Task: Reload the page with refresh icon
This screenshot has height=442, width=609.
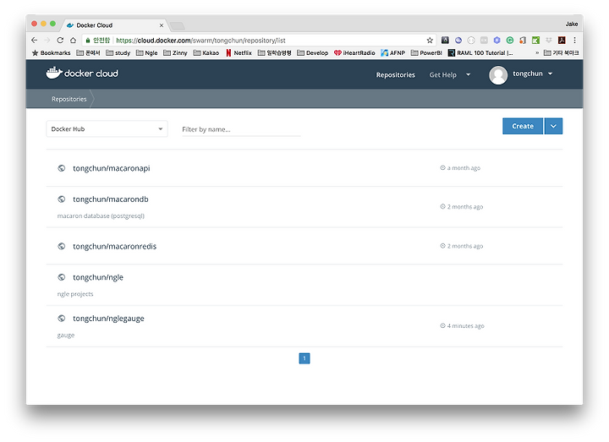Action: (60, 40)
